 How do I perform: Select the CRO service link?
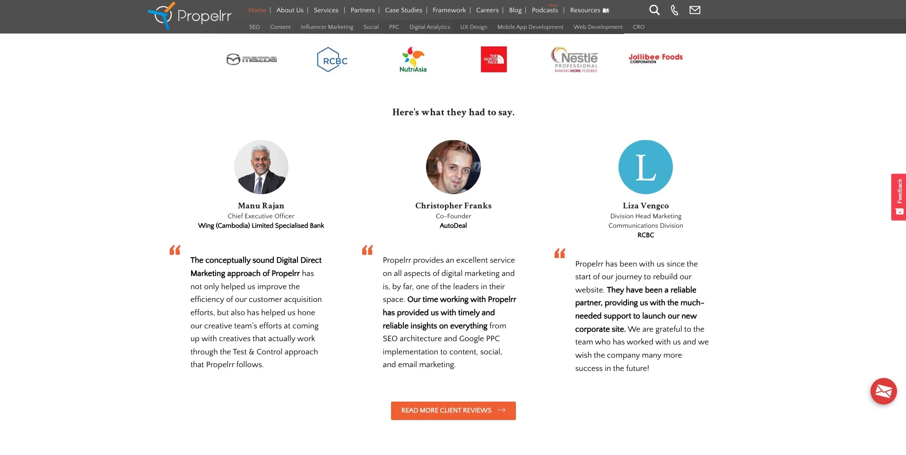click(x=638, y=27)
